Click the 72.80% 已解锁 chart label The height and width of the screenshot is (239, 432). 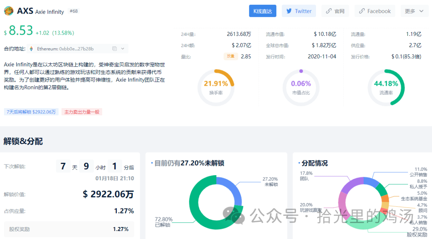163,222
